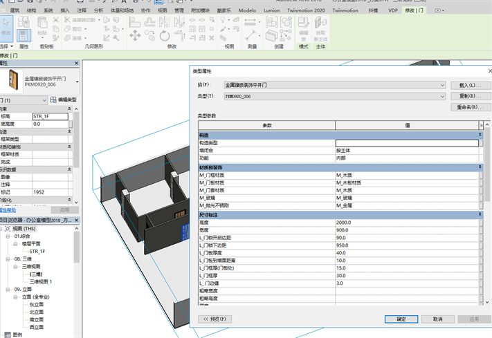The width and height of the screenshot is (492, 338).
Task: Collapse the 01.综合 tree node
Action: (8, 236)
